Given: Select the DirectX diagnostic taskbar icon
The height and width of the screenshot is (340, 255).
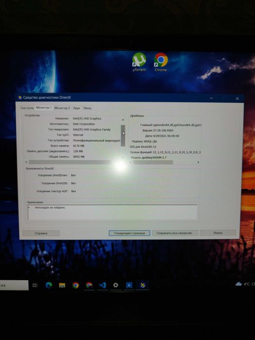Looking at the screenshot, I should click(143, 285).
